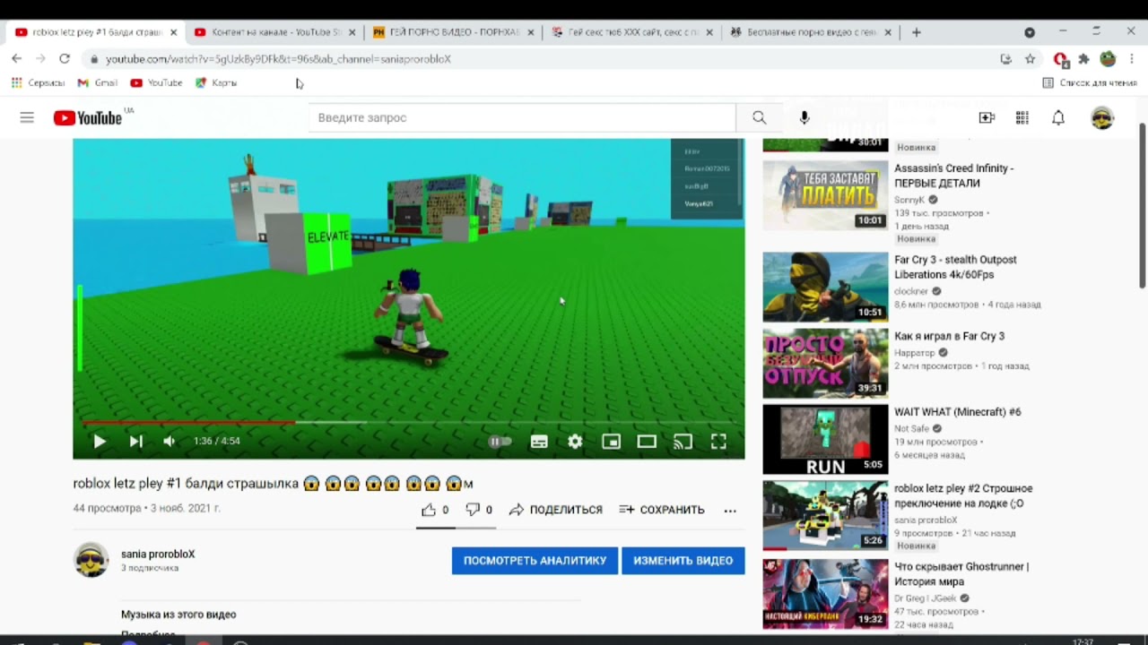Open player settings gear

pos(575,441)
